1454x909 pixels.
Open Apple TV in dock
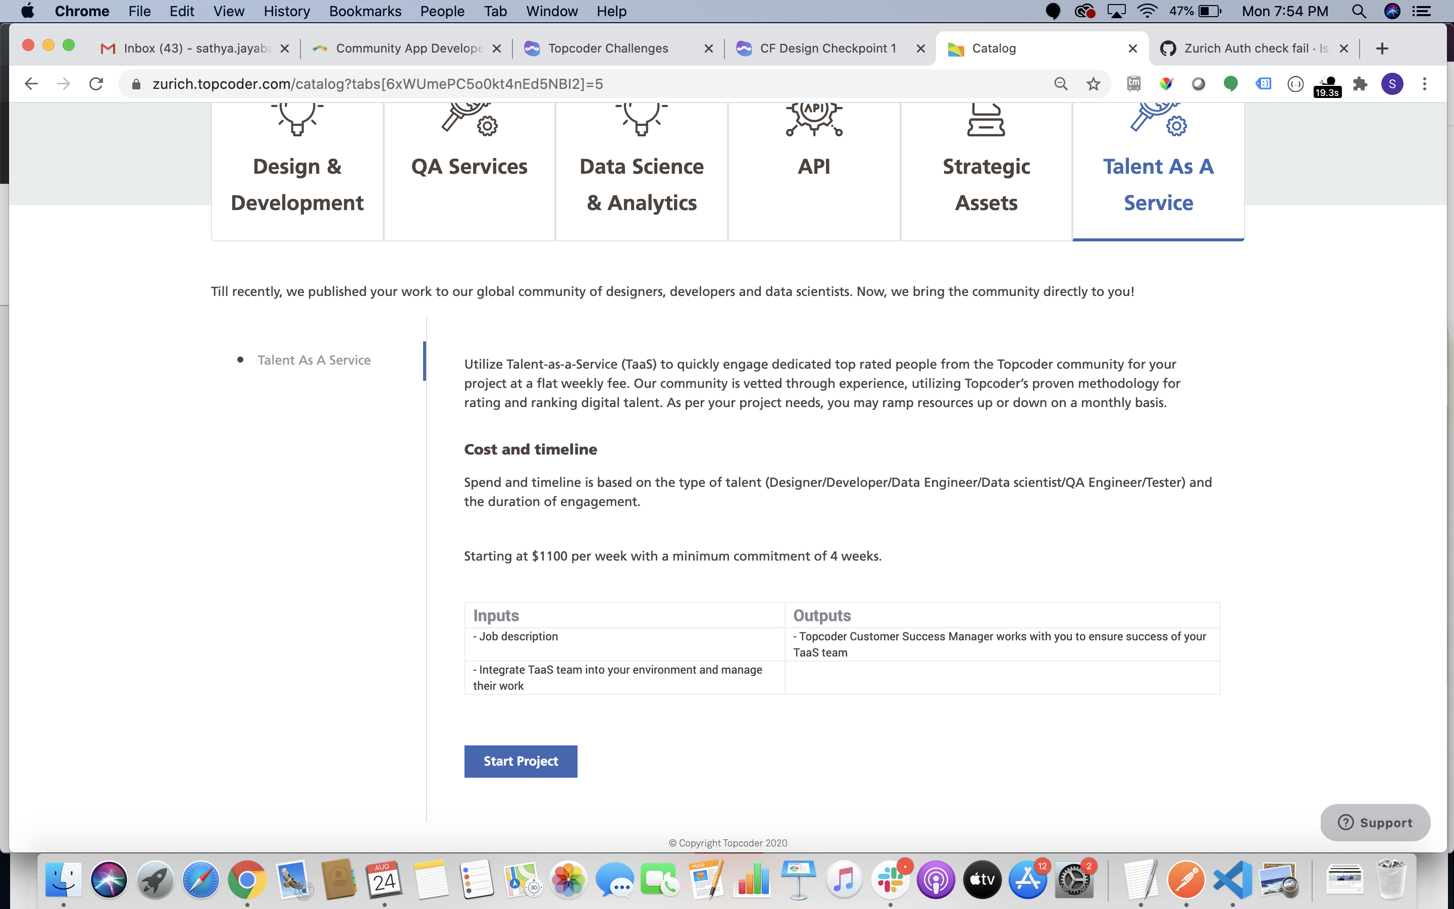tap(982, 880)
